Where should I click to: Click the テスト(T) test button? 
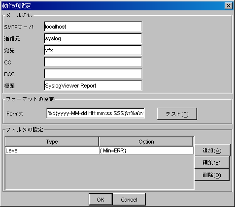[177, 114]
